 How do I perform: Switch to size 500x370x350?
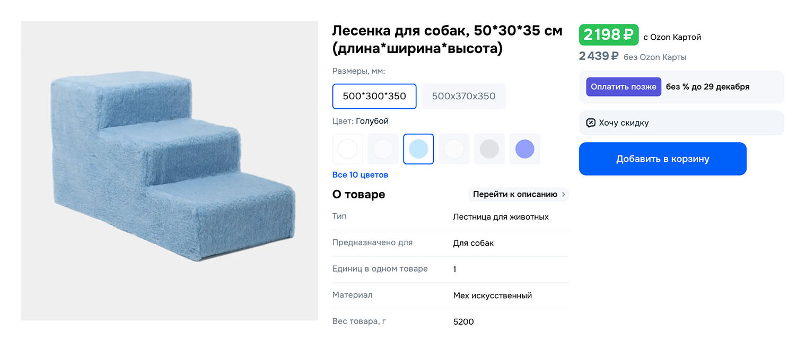click(463, 96)
